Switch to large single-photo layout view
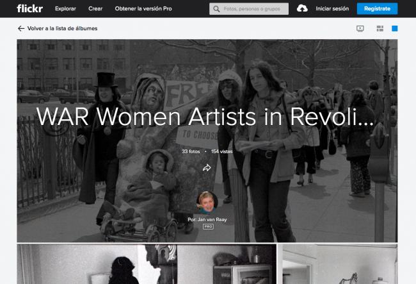The image size is (416, 284). click(x=394, y=29)
